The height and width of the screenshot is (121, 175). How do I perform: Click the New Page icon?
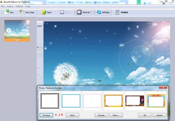(22, 12)
